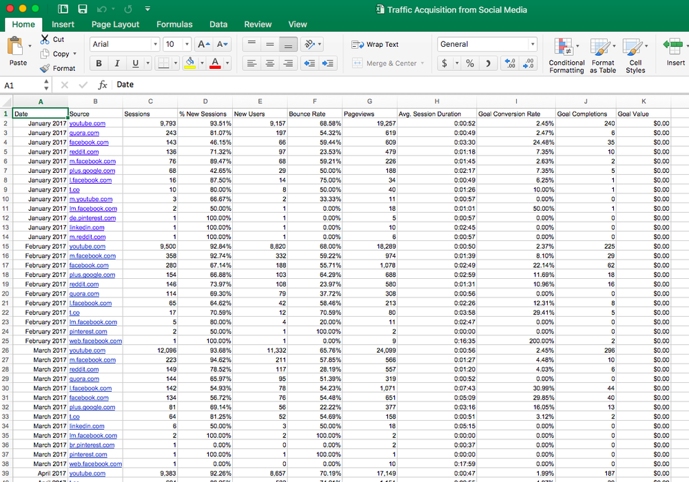Align cell text right

click(288, 63)
